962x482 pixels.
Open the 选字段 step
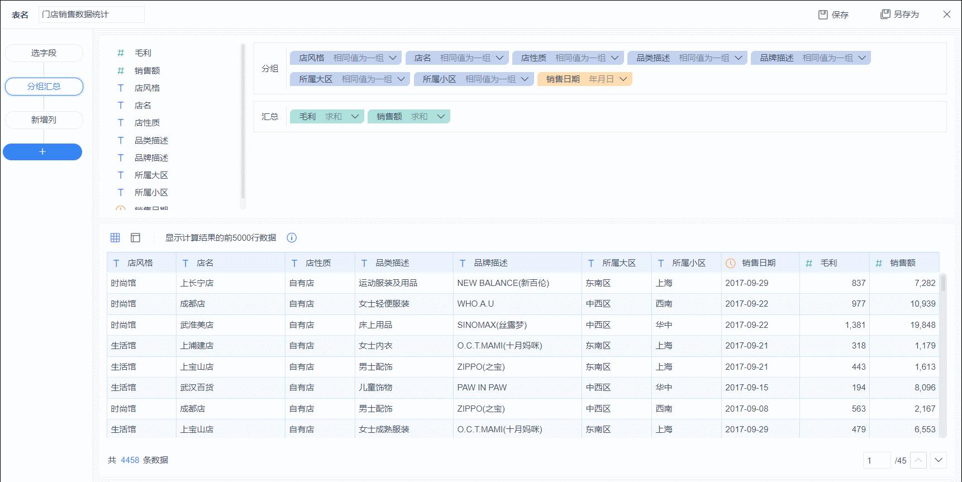tap(44, 53)
